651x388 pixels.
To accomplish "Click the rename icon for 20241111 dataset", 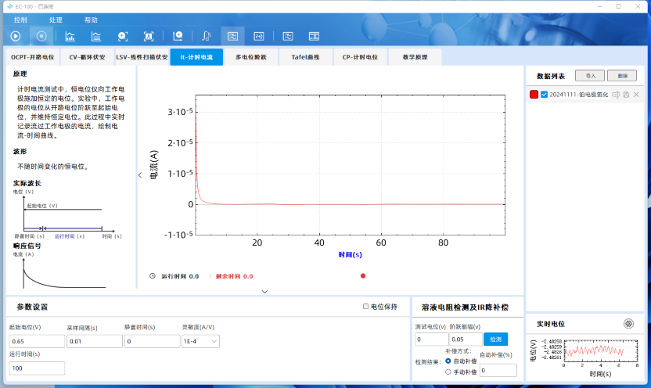I will click(x=616, y=95).
